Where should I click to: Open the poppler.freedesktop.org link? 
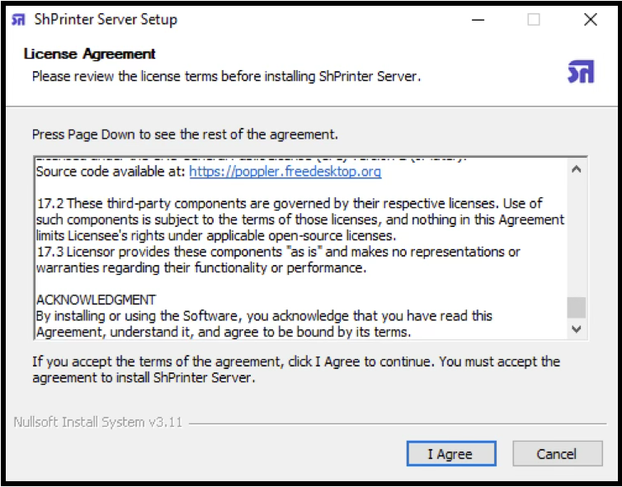coord(285,172)
